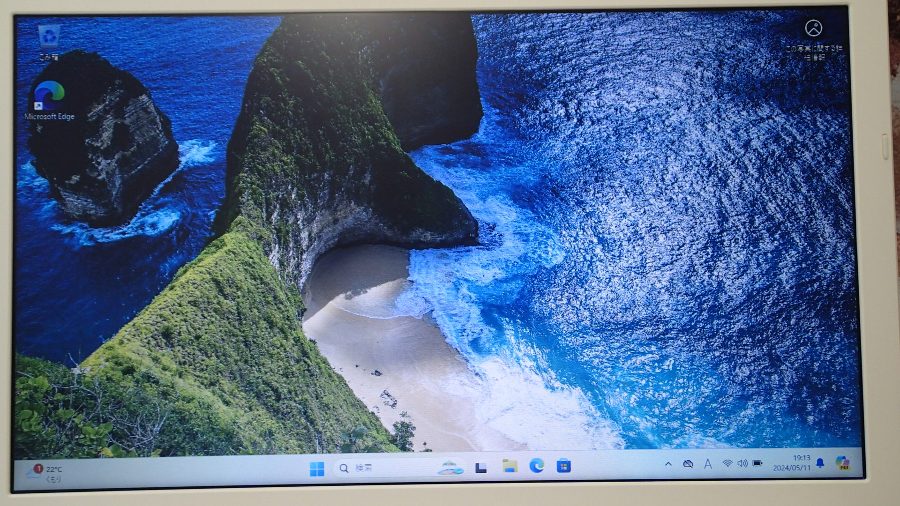Click the beach search highlight image
This screenshot has width=900, height=506.
[x=450, y=467]
